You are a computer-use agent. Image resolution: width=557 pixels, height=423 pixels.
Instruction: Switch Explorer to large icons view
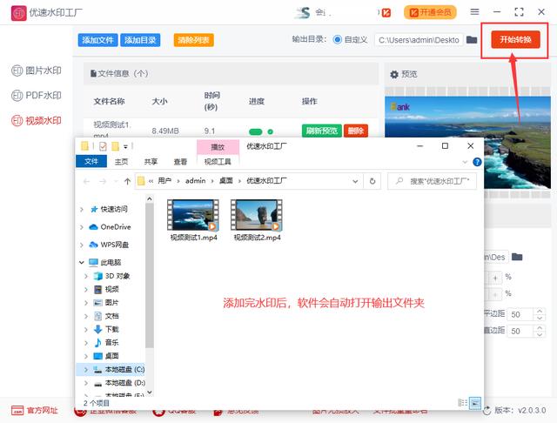(474, 403)
